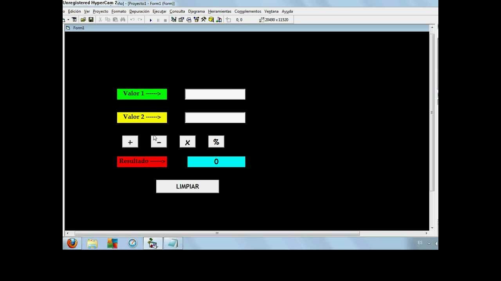
Task: Select the cyan result label showing 0
Action: (216, 162)
